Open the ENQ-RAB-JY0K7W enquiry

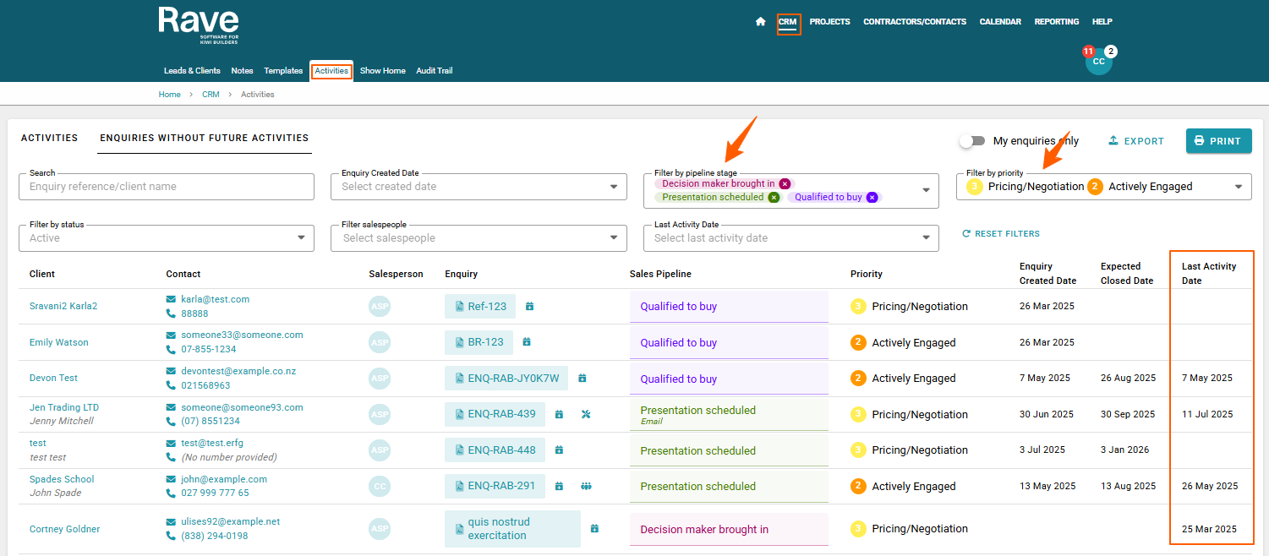tap(506, 379)
